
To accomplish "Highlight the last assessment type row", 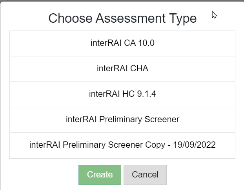I will (122, 145).
